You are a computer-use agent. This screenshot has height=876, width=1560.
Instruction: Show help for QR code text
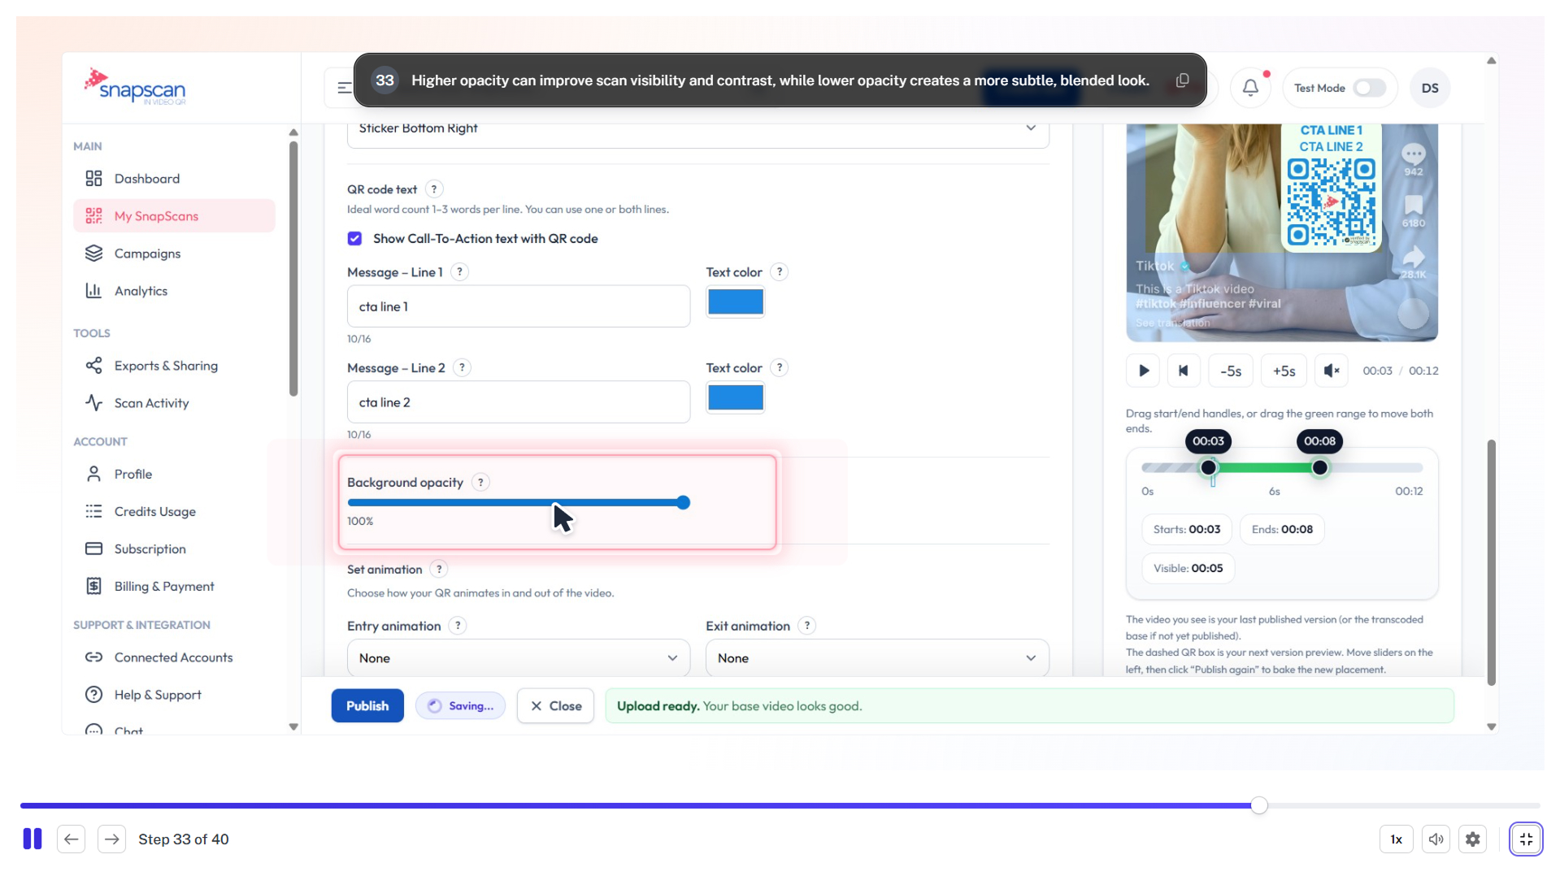click(x=434, y=189)
